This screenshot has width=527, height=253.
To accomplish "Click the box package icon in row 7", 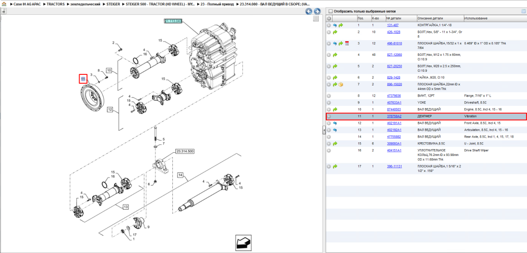I will pos(340,84).
